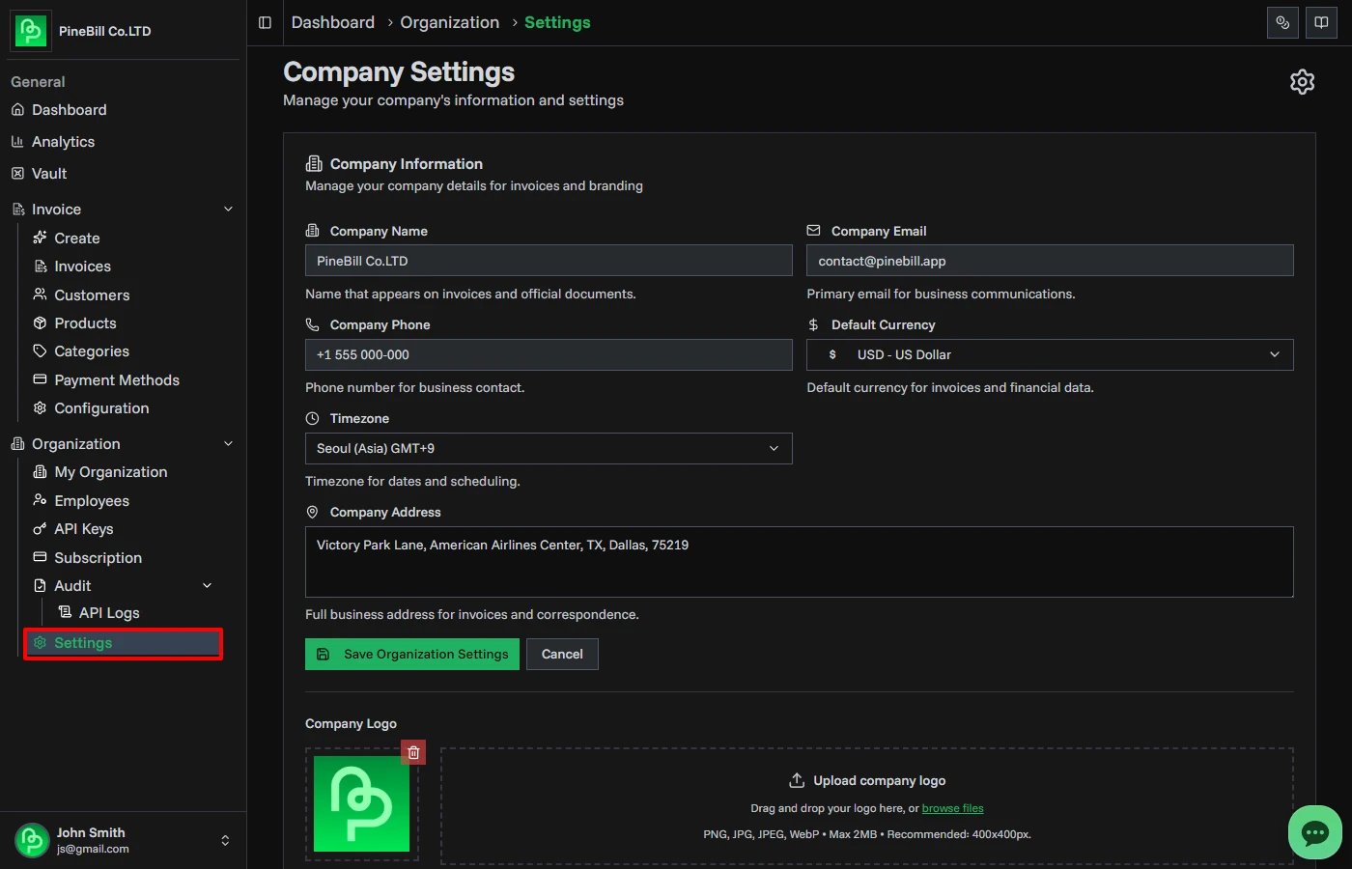The width and height of the screenshot is (1352, 869).
Task: Open the Timezone dropdown
Action: coord(549,448)
